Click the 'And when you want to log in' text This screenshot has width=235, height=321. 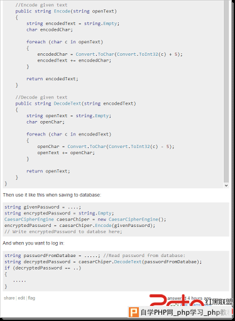(x=33, y=243)
